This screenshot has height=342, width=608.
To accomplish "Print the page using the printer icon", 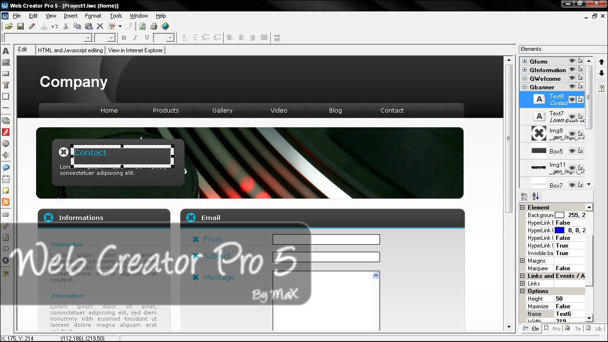I will [x=154, y=27].
